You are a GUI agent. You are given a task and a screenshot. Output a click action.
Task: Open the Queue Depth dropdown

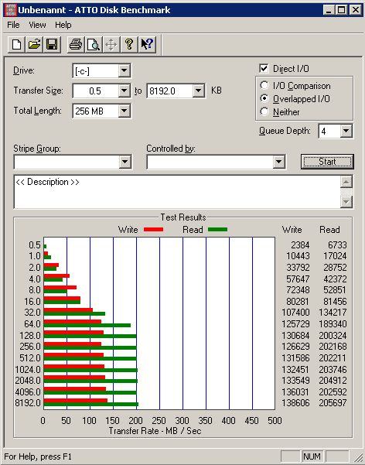click(x=346, y=131)
